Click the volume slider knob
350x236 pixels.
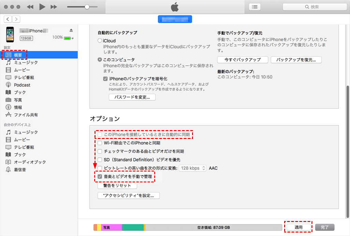pos(87,7)
